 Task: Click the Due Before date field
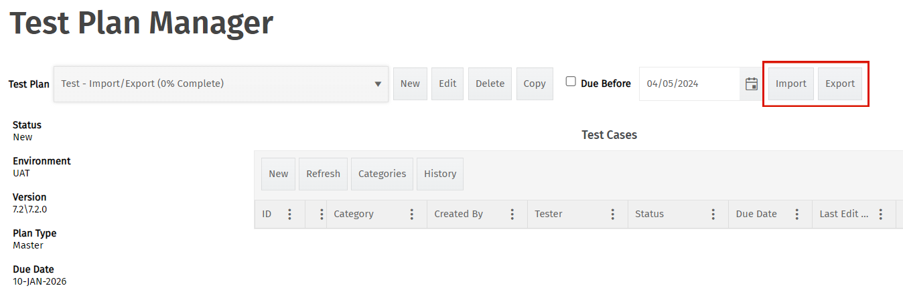pyautogui.click(x=689, y=84)
